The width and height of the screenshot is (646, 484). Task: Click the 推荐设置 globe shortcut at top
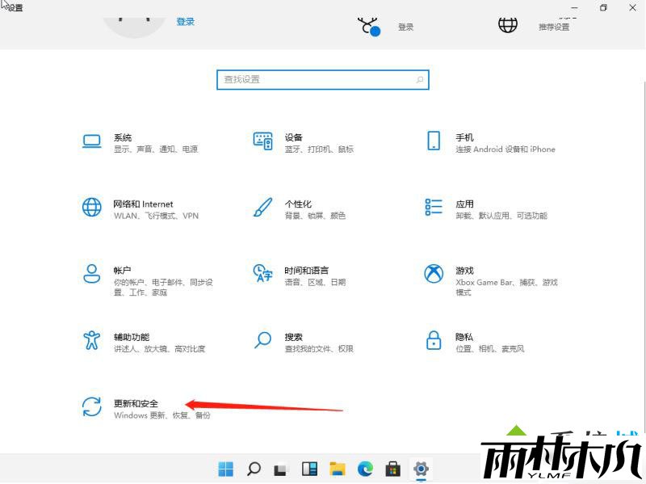click(x=508, y=24)
